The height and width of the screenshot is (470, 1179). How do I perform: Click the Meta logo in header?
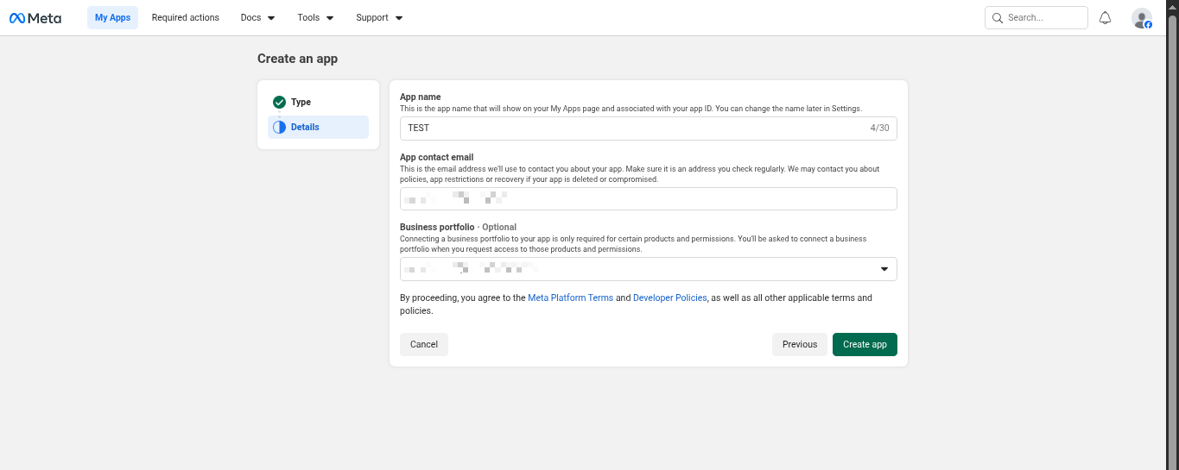[35, 18]
